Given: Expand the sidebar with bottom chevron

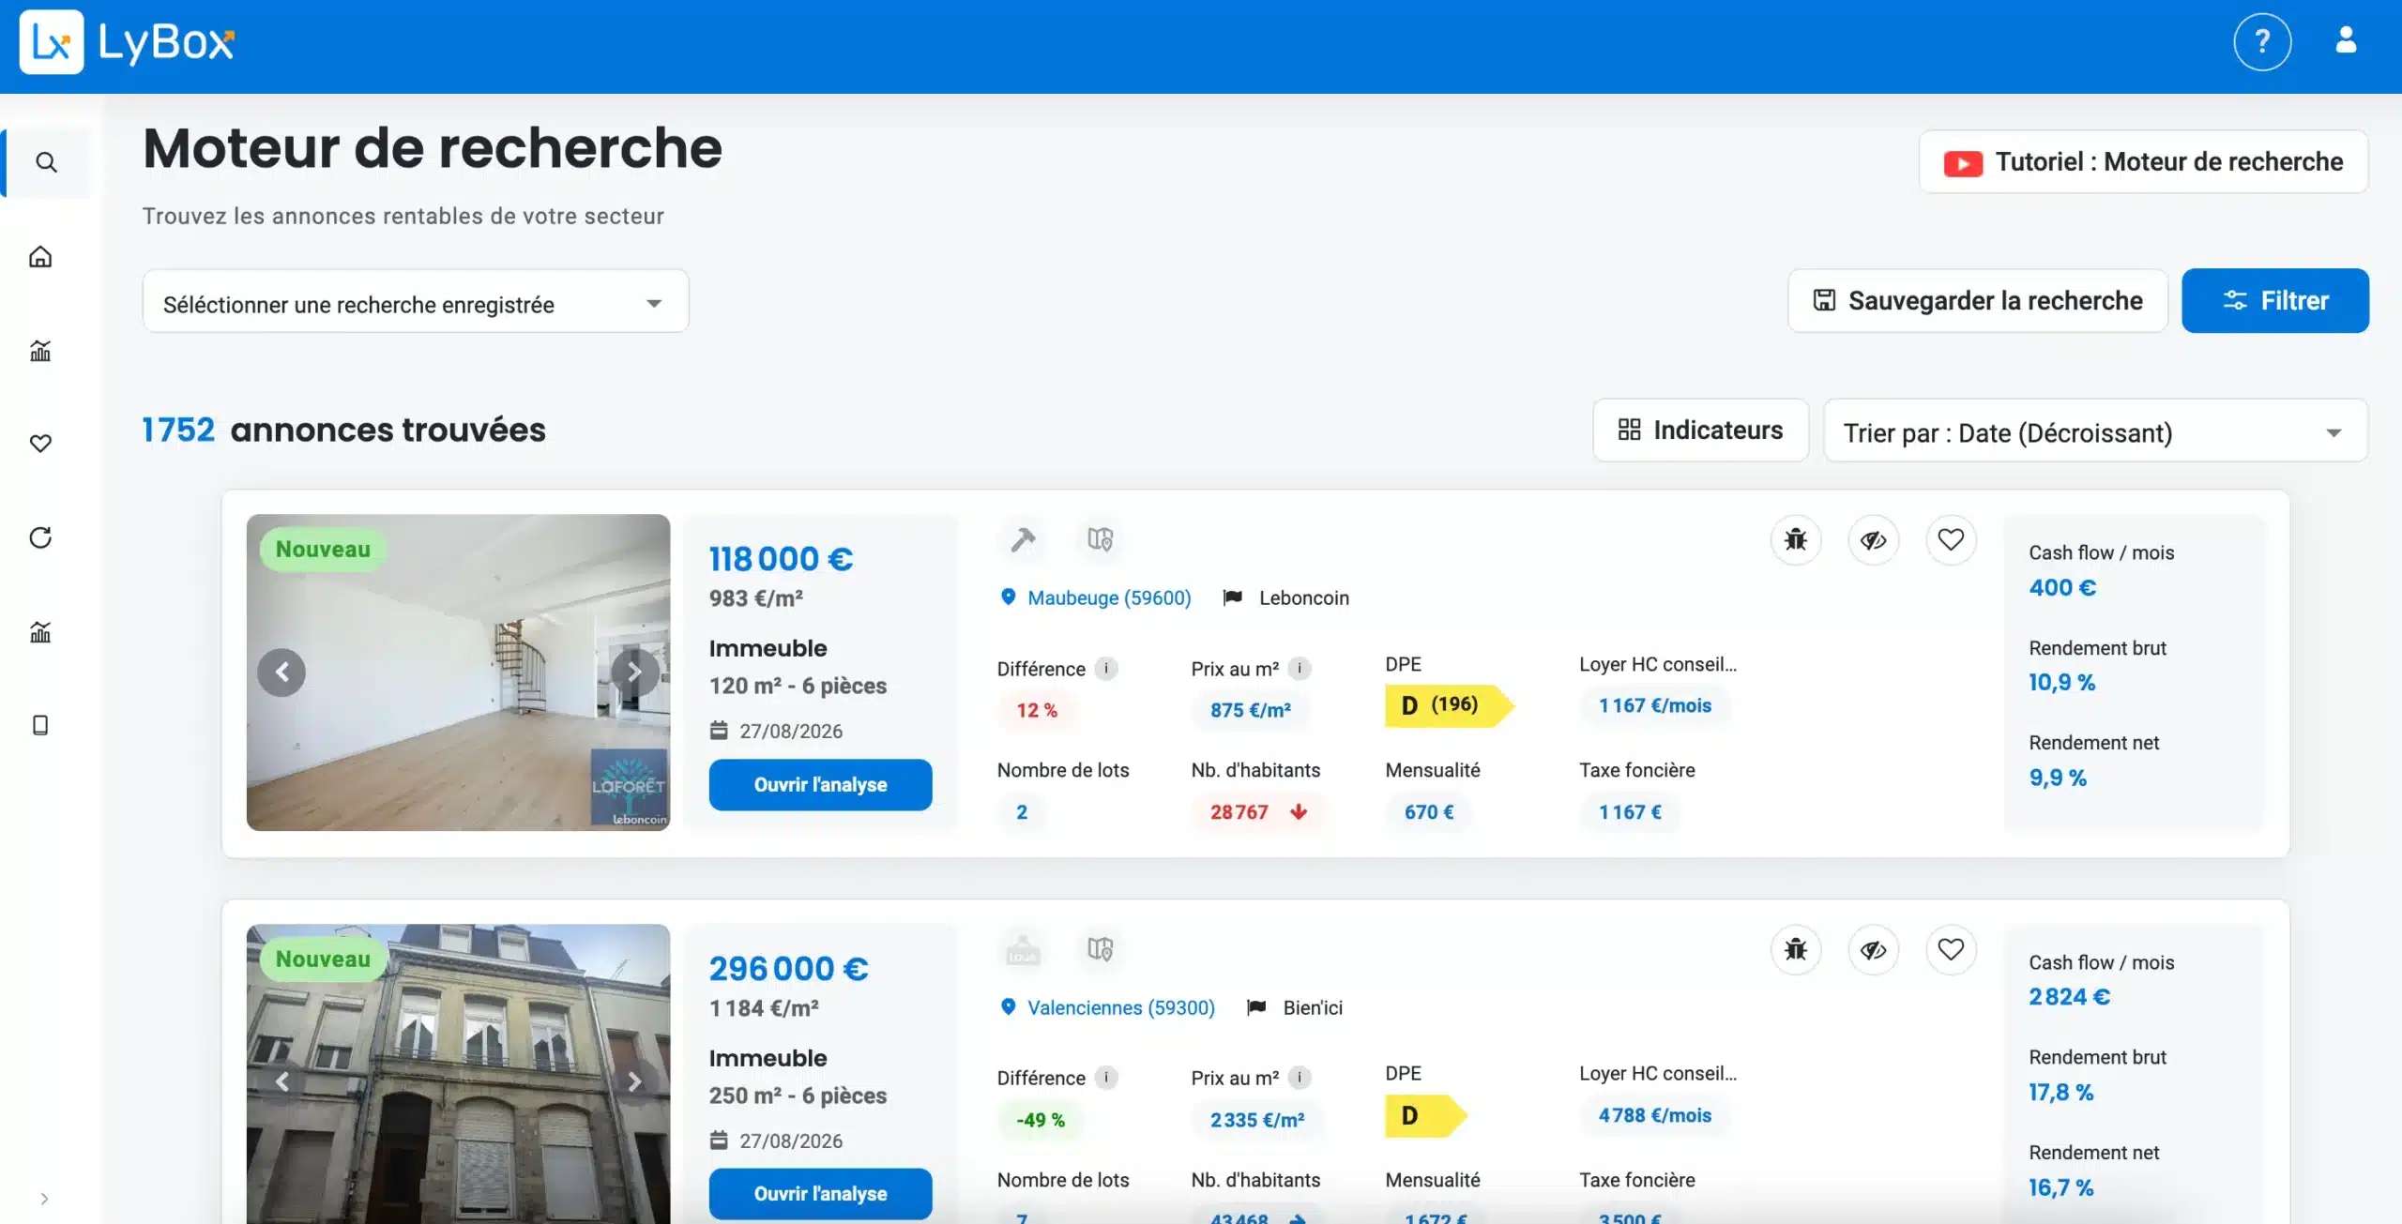Looking at the screenshot, I should 44,1199.
